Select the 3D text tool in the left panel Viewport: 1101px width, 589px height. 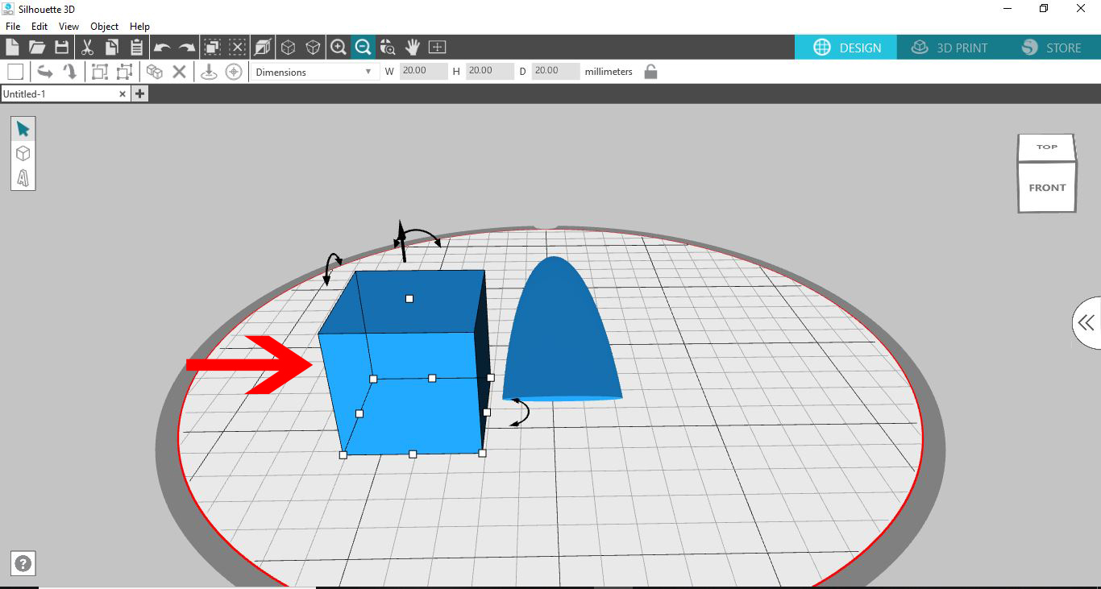point(23,177)
